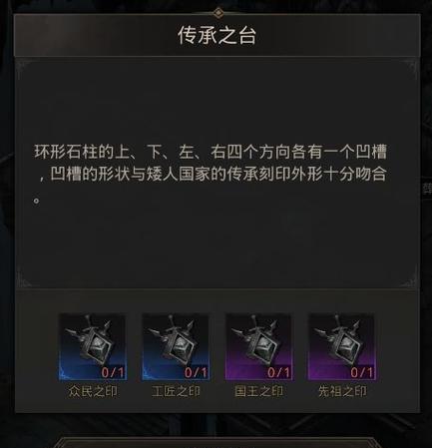432x448 pixels.
Task: Click the 众民之印 text label
Action: [93, 391]
